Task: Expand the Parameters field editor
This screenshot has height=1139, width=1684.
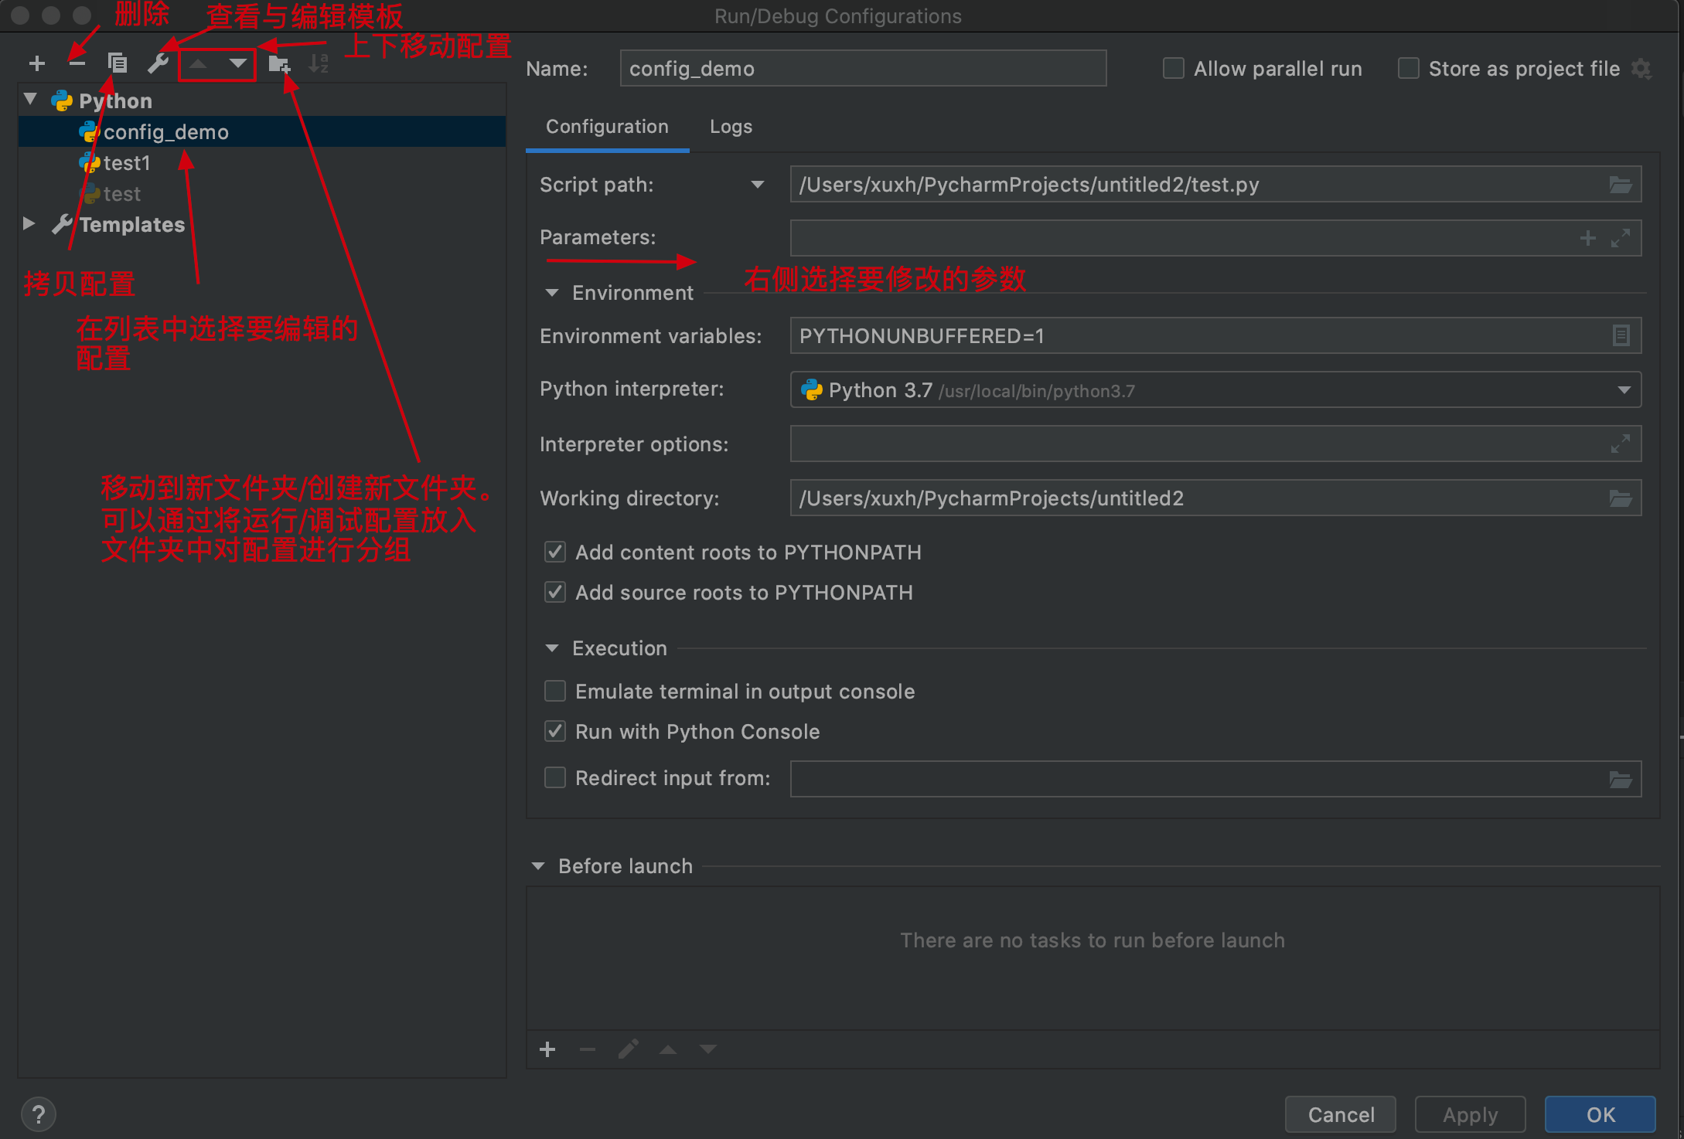Action: 1621,238
